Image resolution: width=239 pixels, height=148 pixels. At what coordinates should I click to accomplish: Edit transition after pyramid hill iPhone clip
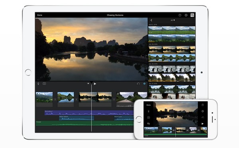point(174,130)
